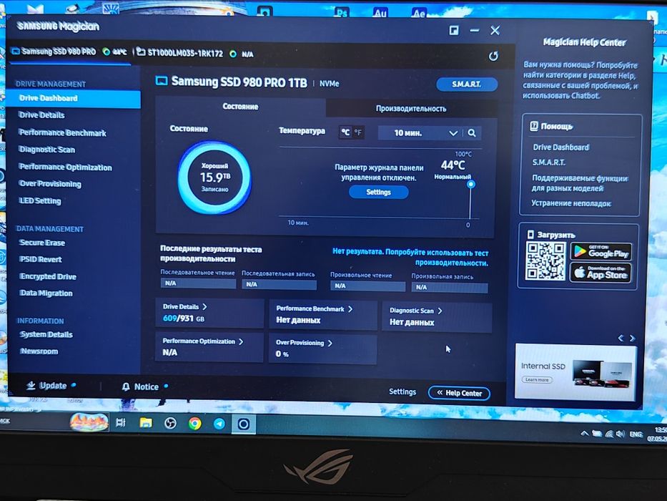Click the QR code in Загрузить panel
Viewport: 667px width, 501px height.
[x=545, y=261]
